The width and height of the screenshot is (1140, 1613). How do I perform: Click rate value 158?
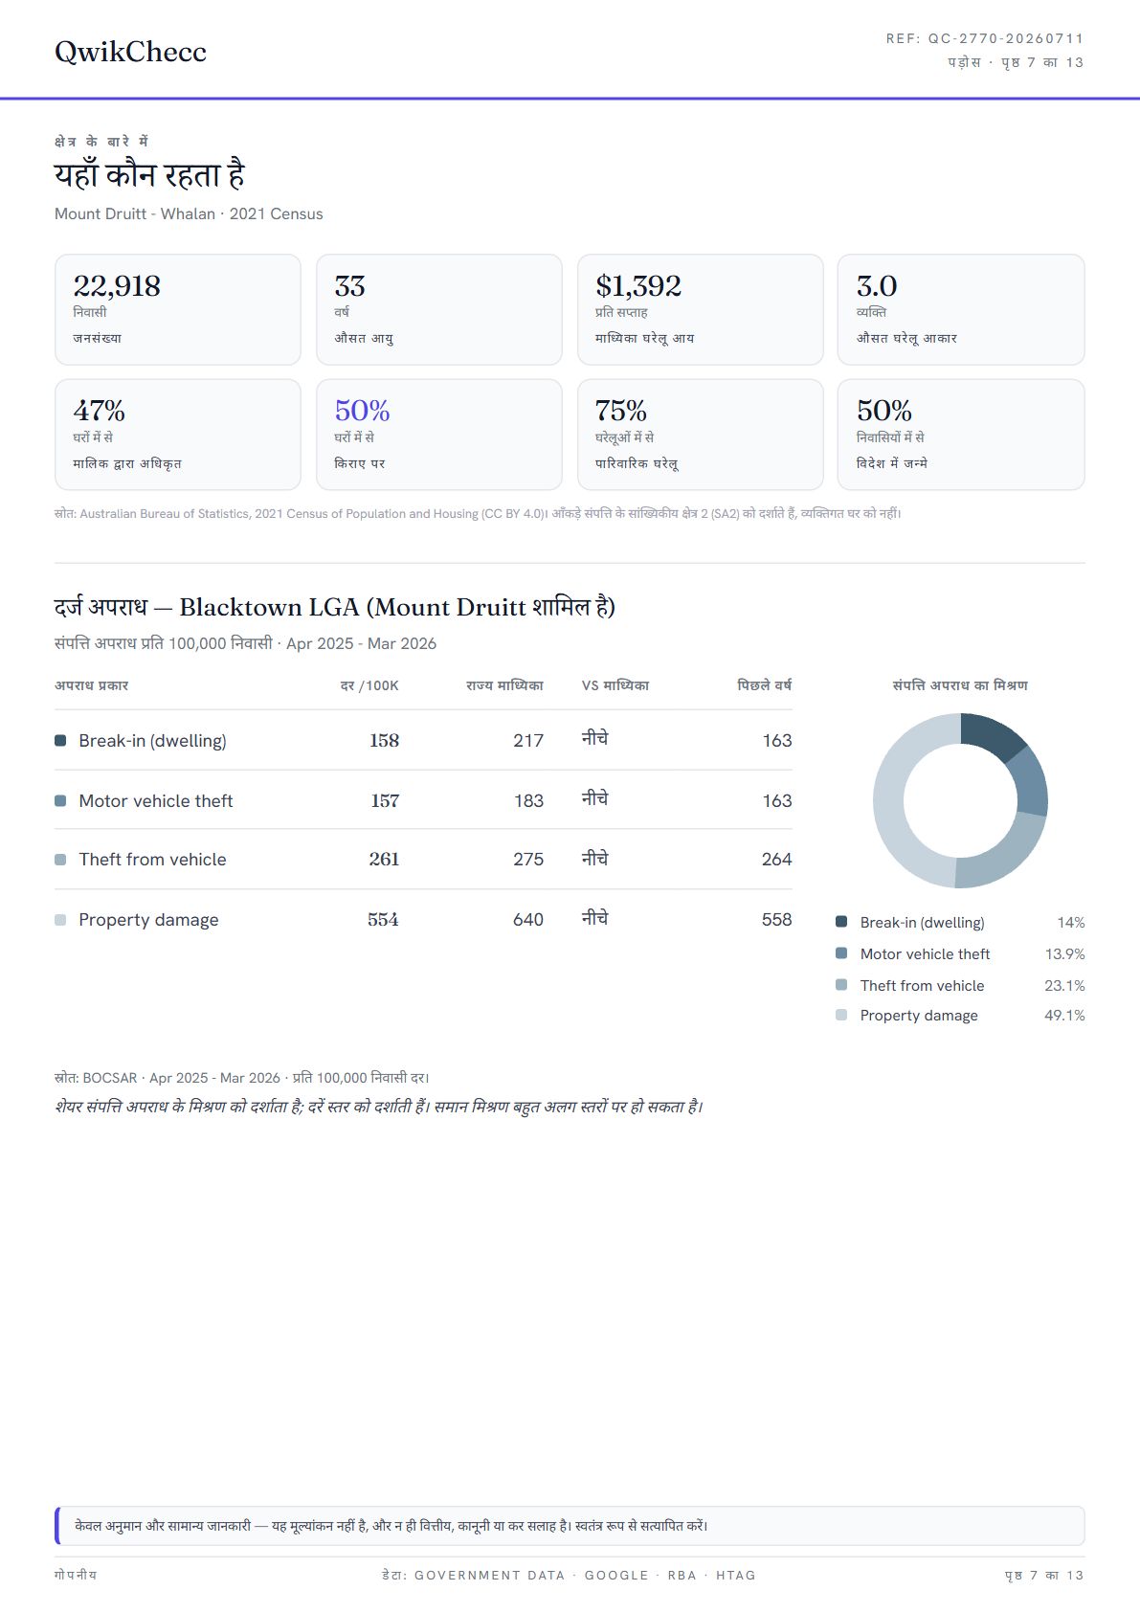[384, 741]
